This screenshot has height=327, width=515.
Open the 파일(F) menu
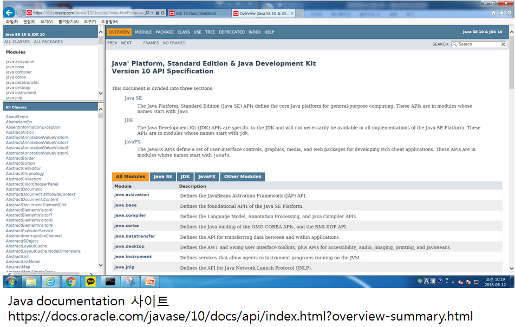[12, 22]
